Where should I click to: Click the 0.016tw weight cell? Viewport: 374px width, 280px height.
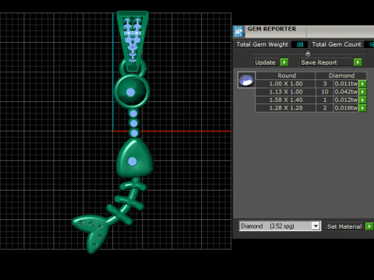[x=346, y=108]
